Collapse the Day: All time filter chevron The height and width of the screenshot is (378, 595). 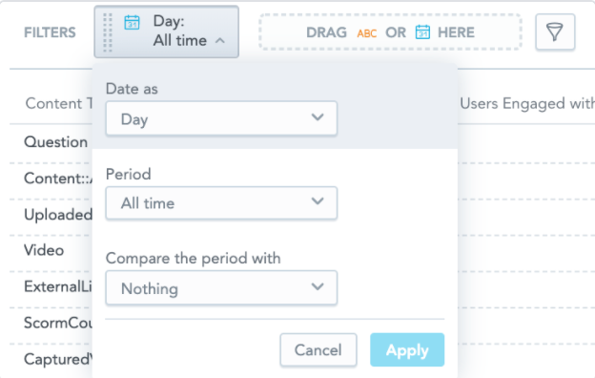pos(220,41)
